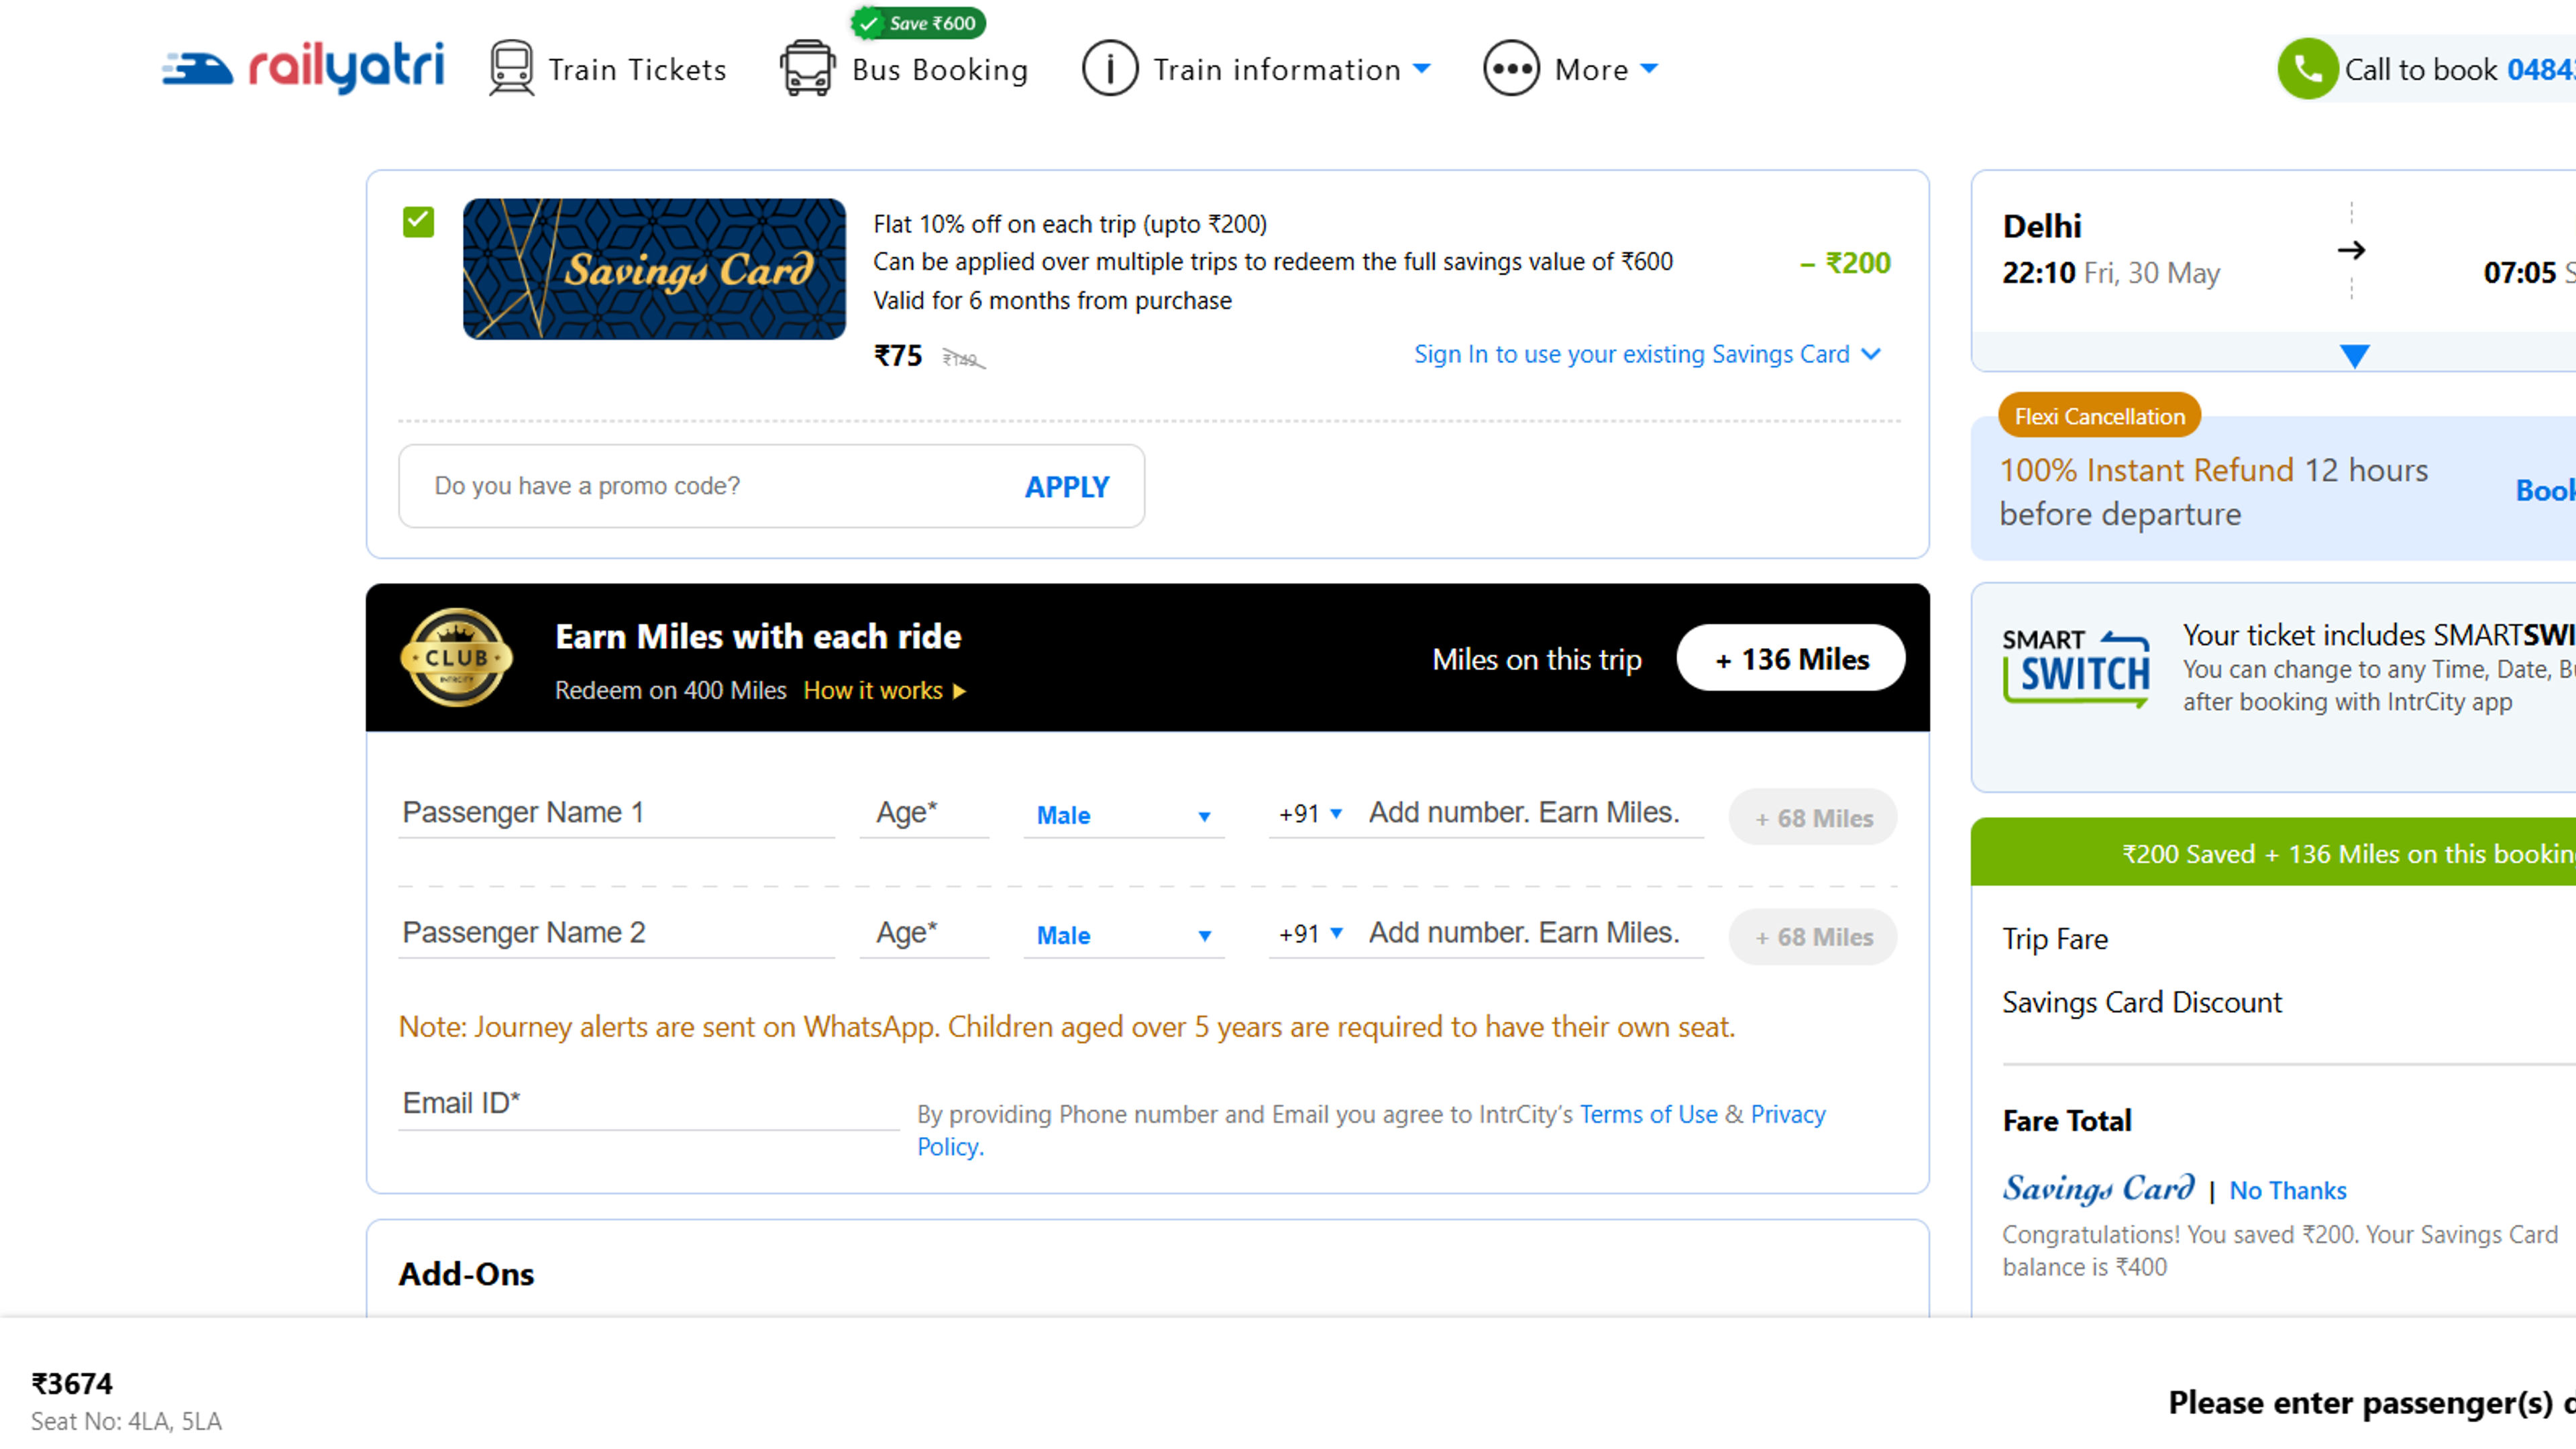Open Privacy Policy link
The height and width of the screenshot is (1449, 2576).
click(1787, 1114)
